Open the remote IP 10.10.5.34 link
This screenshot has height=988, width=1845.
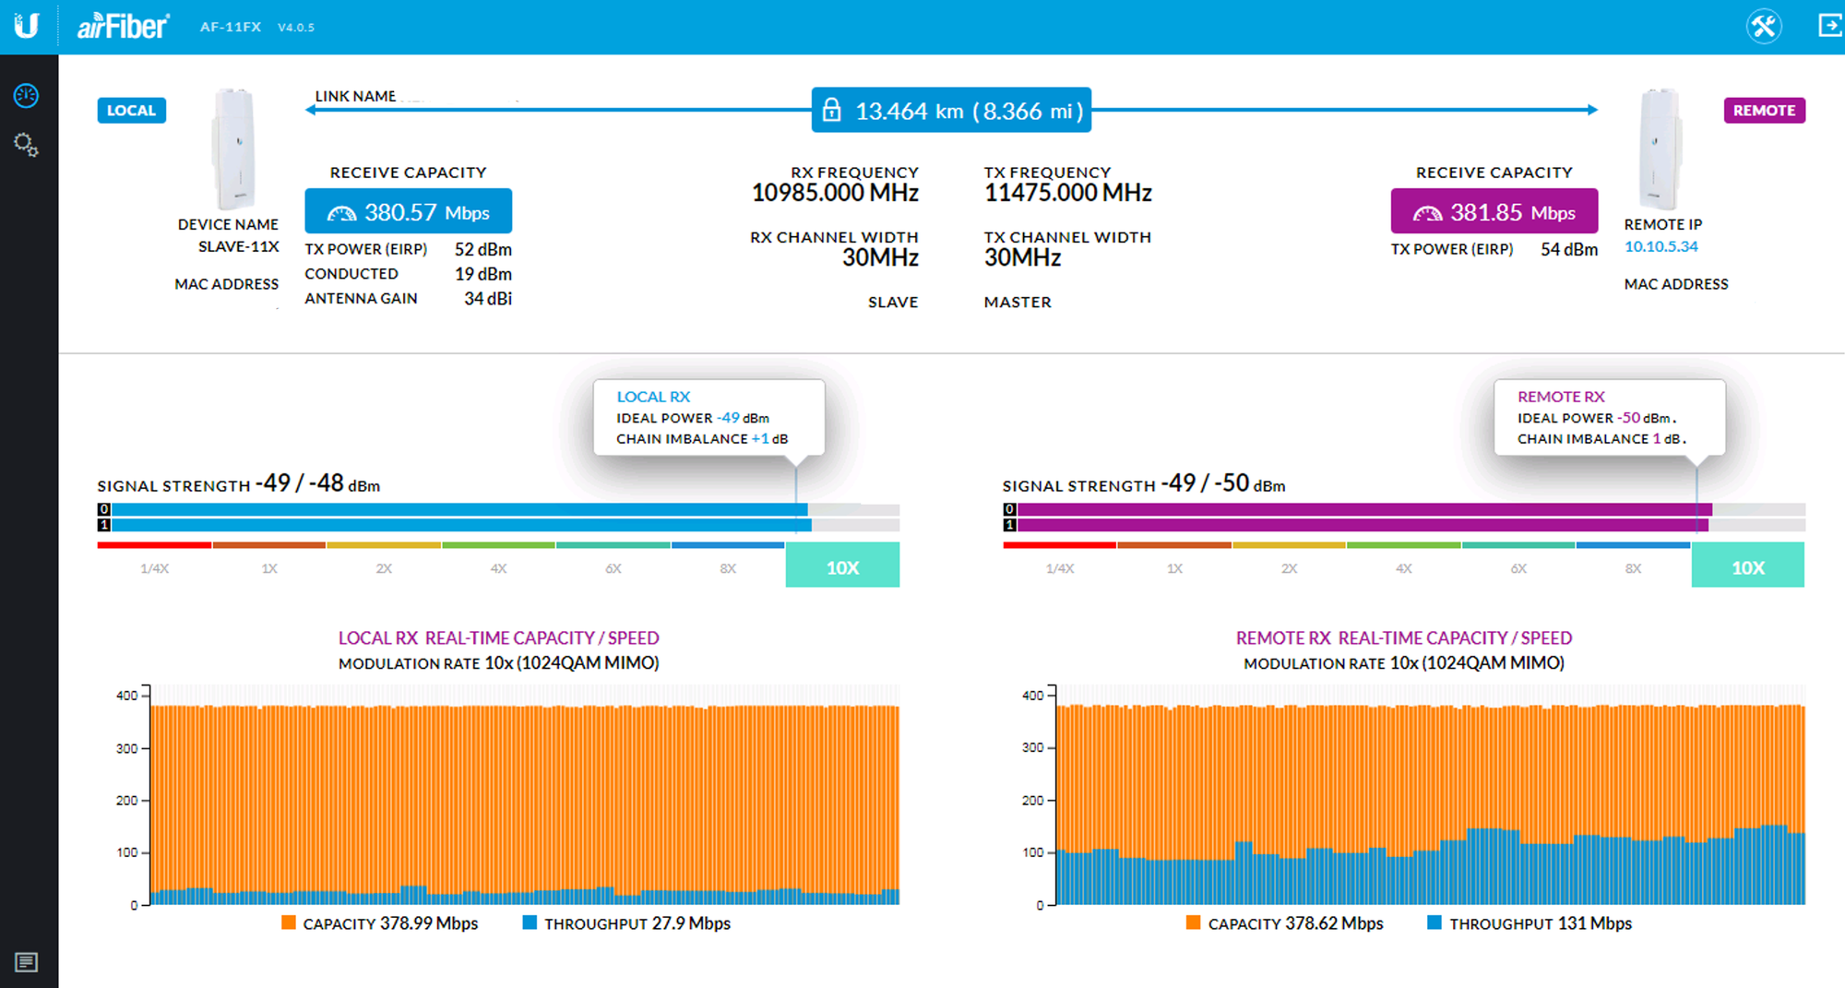(1660, 246)
